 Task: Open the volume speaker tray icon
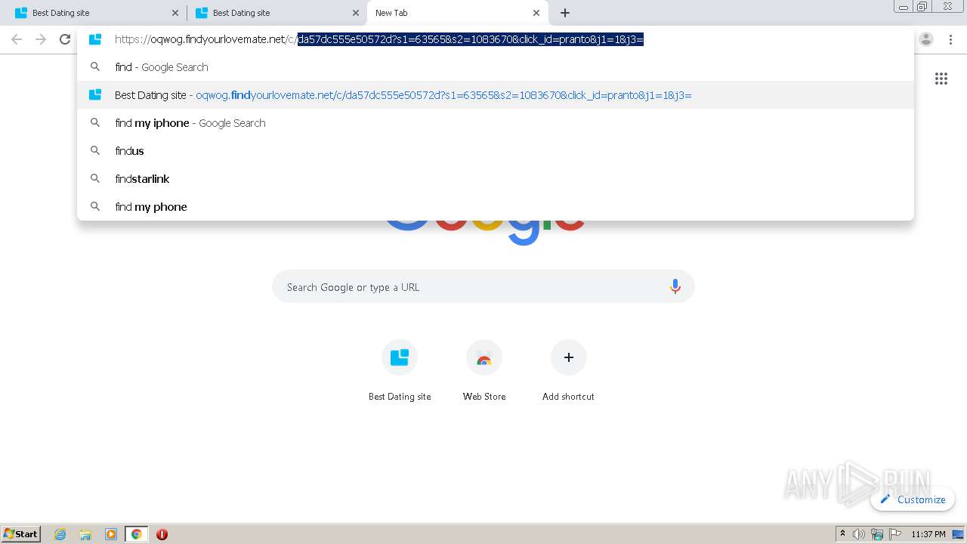[859, 534]
